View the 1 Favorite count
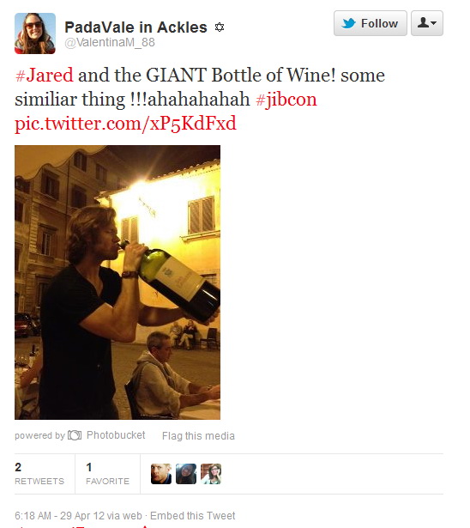The width and height of the screenshot is (470, 528). 107,474
